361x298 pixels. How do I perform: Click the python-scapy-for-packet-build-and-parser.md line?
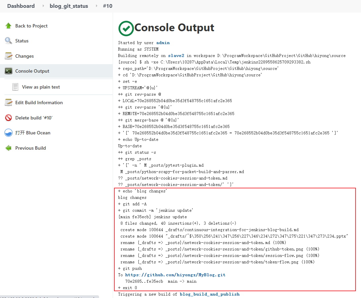point(182,171)
